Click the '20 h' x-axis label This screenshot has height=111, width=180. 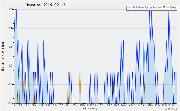(150, 105)
